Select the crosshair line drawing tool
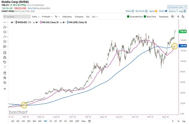Viewport: 189px width, 124px height. tap(5, 22)
